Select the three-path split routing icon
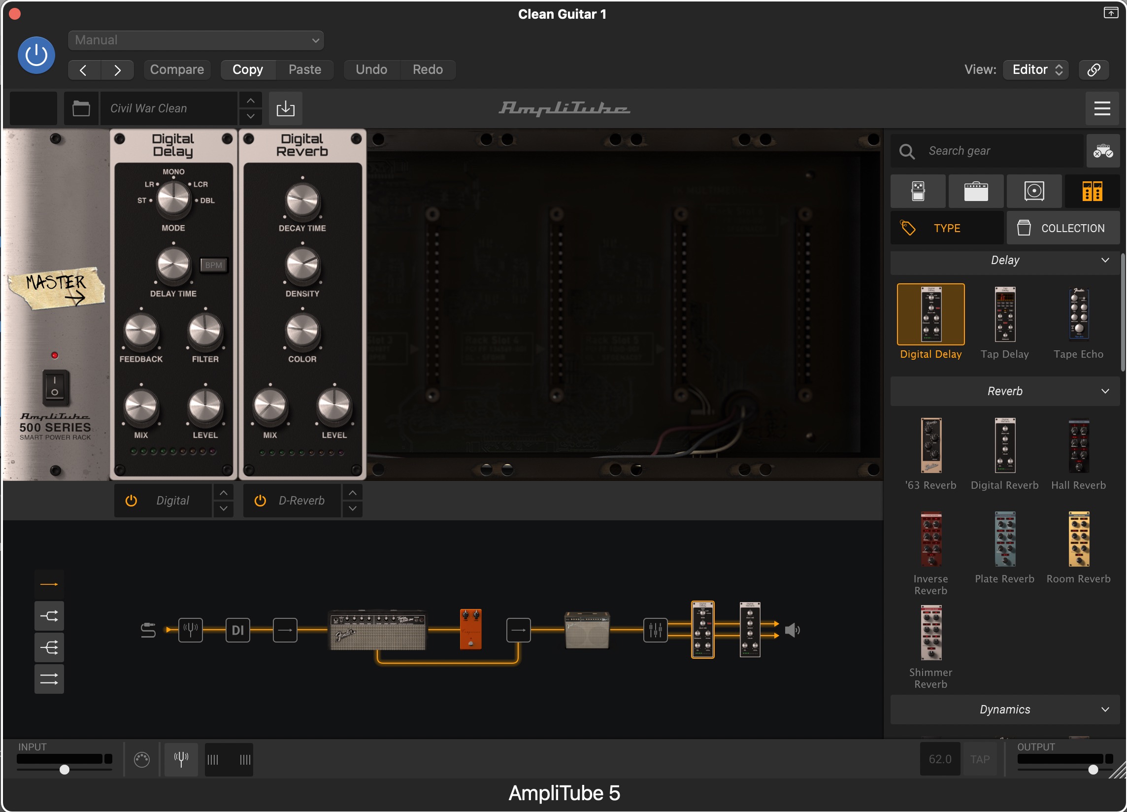The width and height of the screenshot is (1127, 812). coord(49,648)
